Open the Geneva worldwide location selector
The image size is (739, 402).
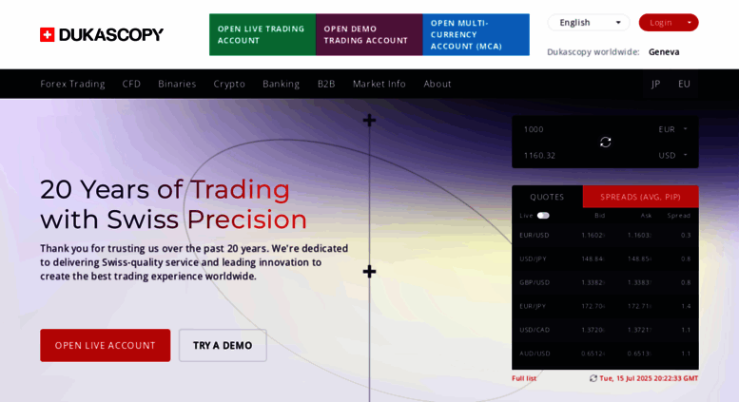pyautogui.click(x=664, y=51)
